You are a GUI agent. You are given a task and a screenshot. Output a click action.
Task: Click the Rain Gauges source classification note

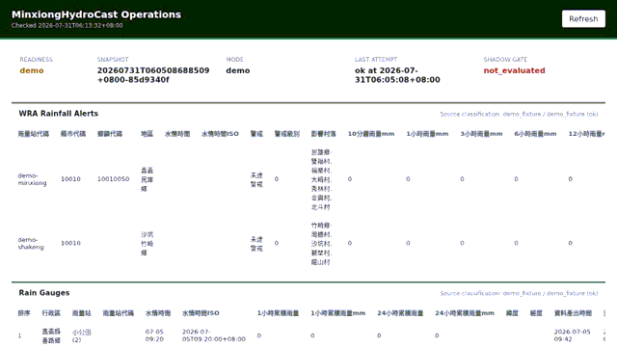519,293
